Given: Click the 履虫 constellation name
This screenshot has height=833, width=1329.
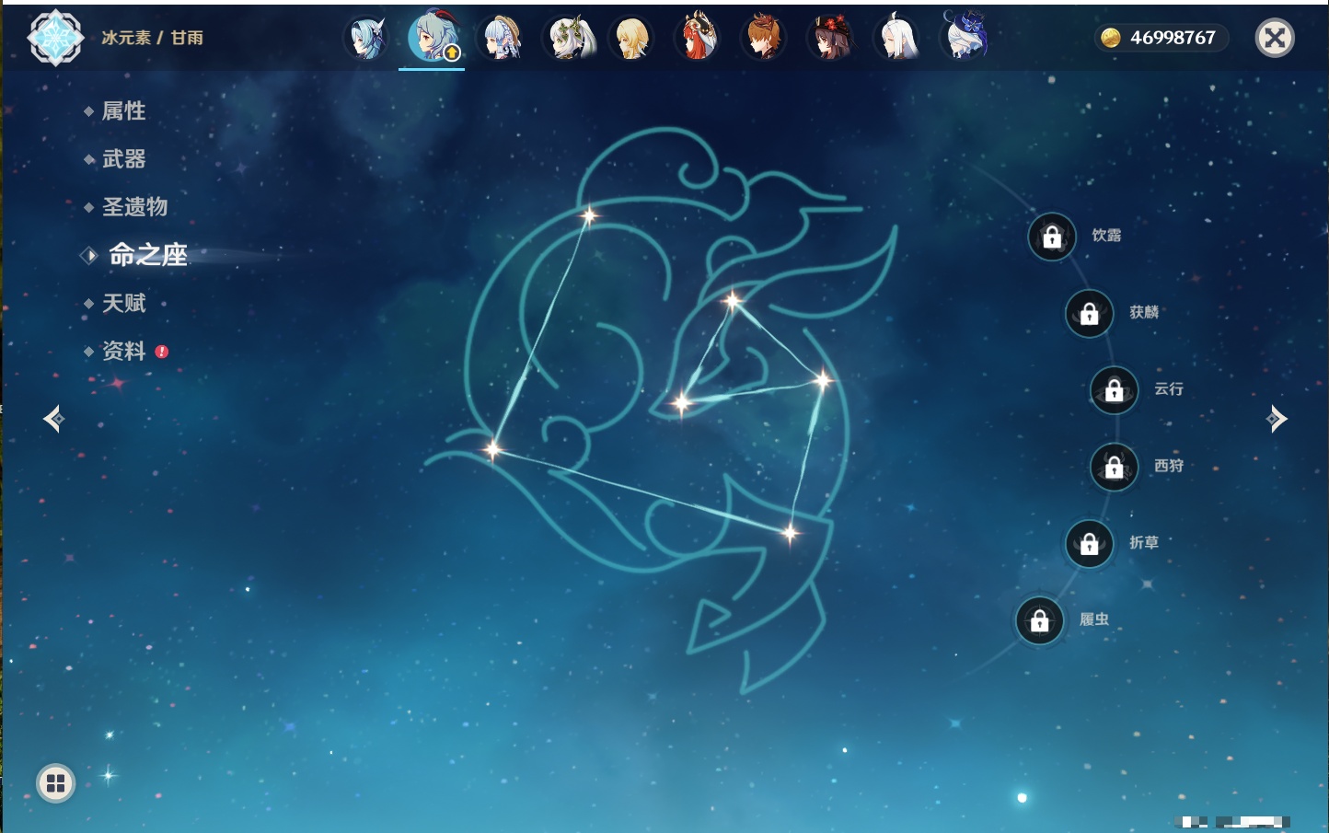Looking at the screenshot, I should (1094, 619).
